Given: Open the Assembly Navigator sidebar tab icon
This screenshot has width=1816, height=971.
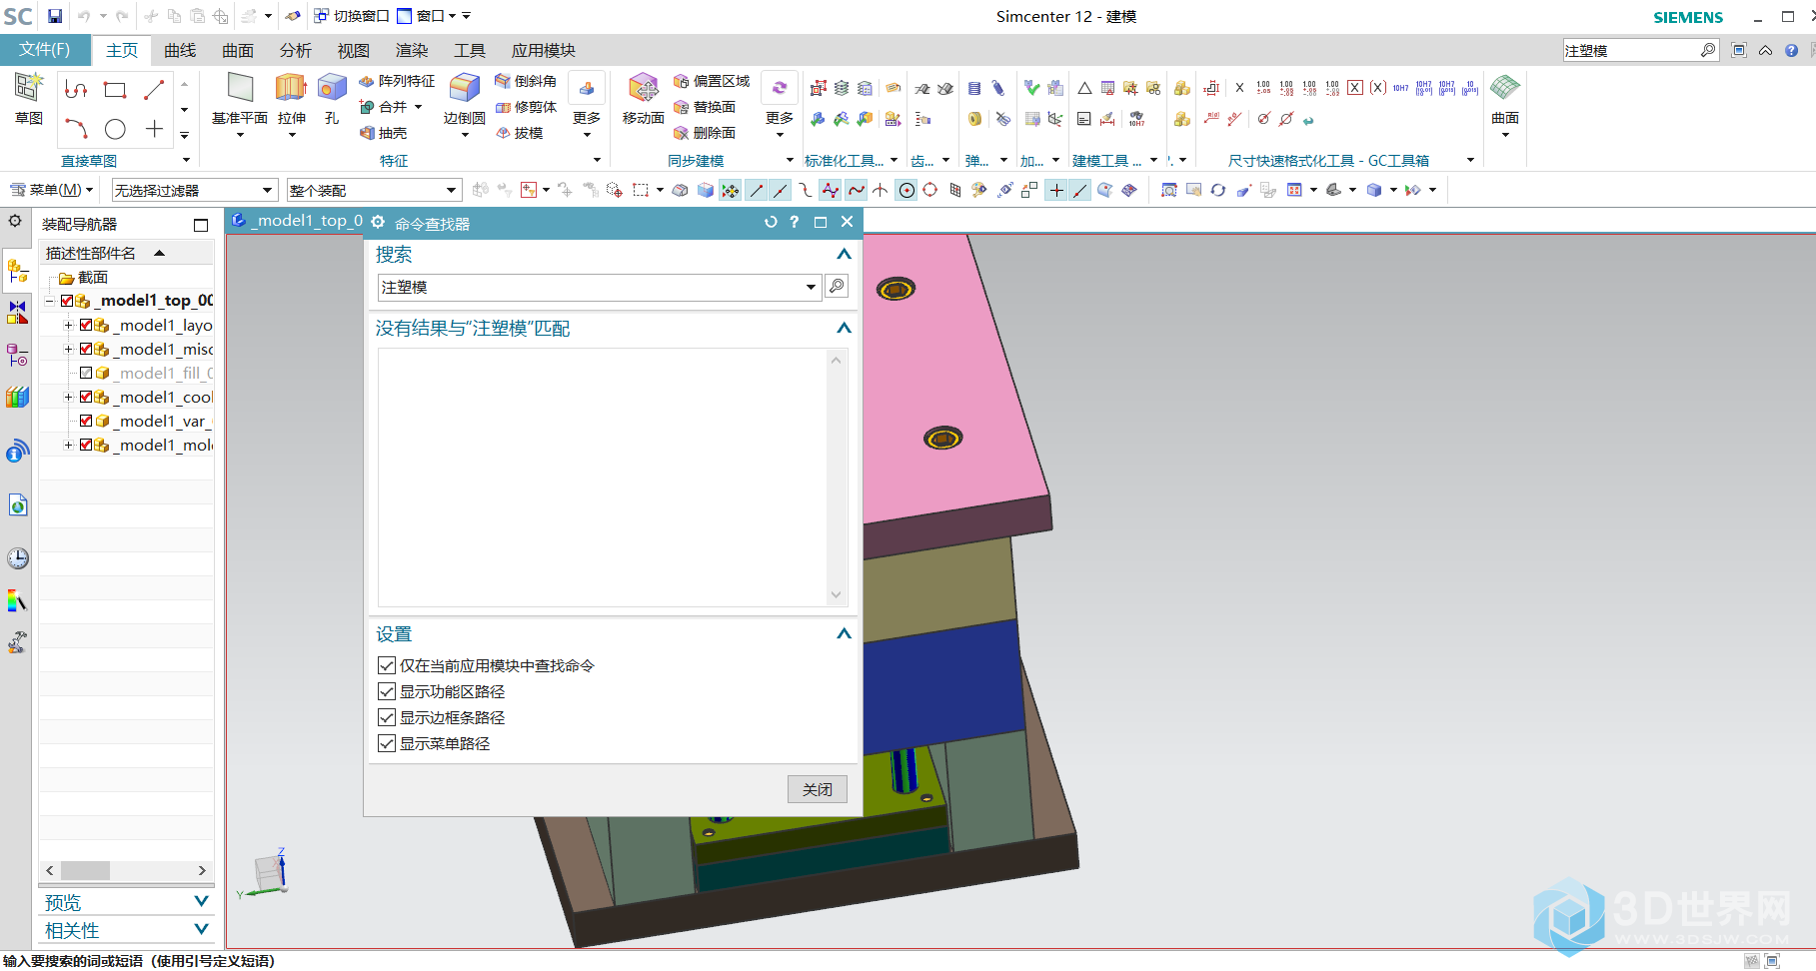Looking at the screenshot, I should click(18, 270).
